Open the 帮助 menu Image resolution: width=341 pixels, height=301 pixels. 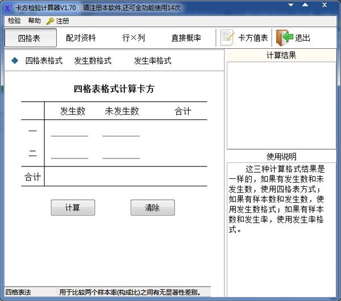(x=34, y=21)
